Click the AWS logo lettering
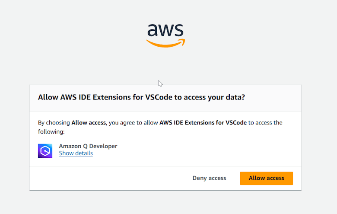This screenshot has width=337, height=214. point(165,30)
